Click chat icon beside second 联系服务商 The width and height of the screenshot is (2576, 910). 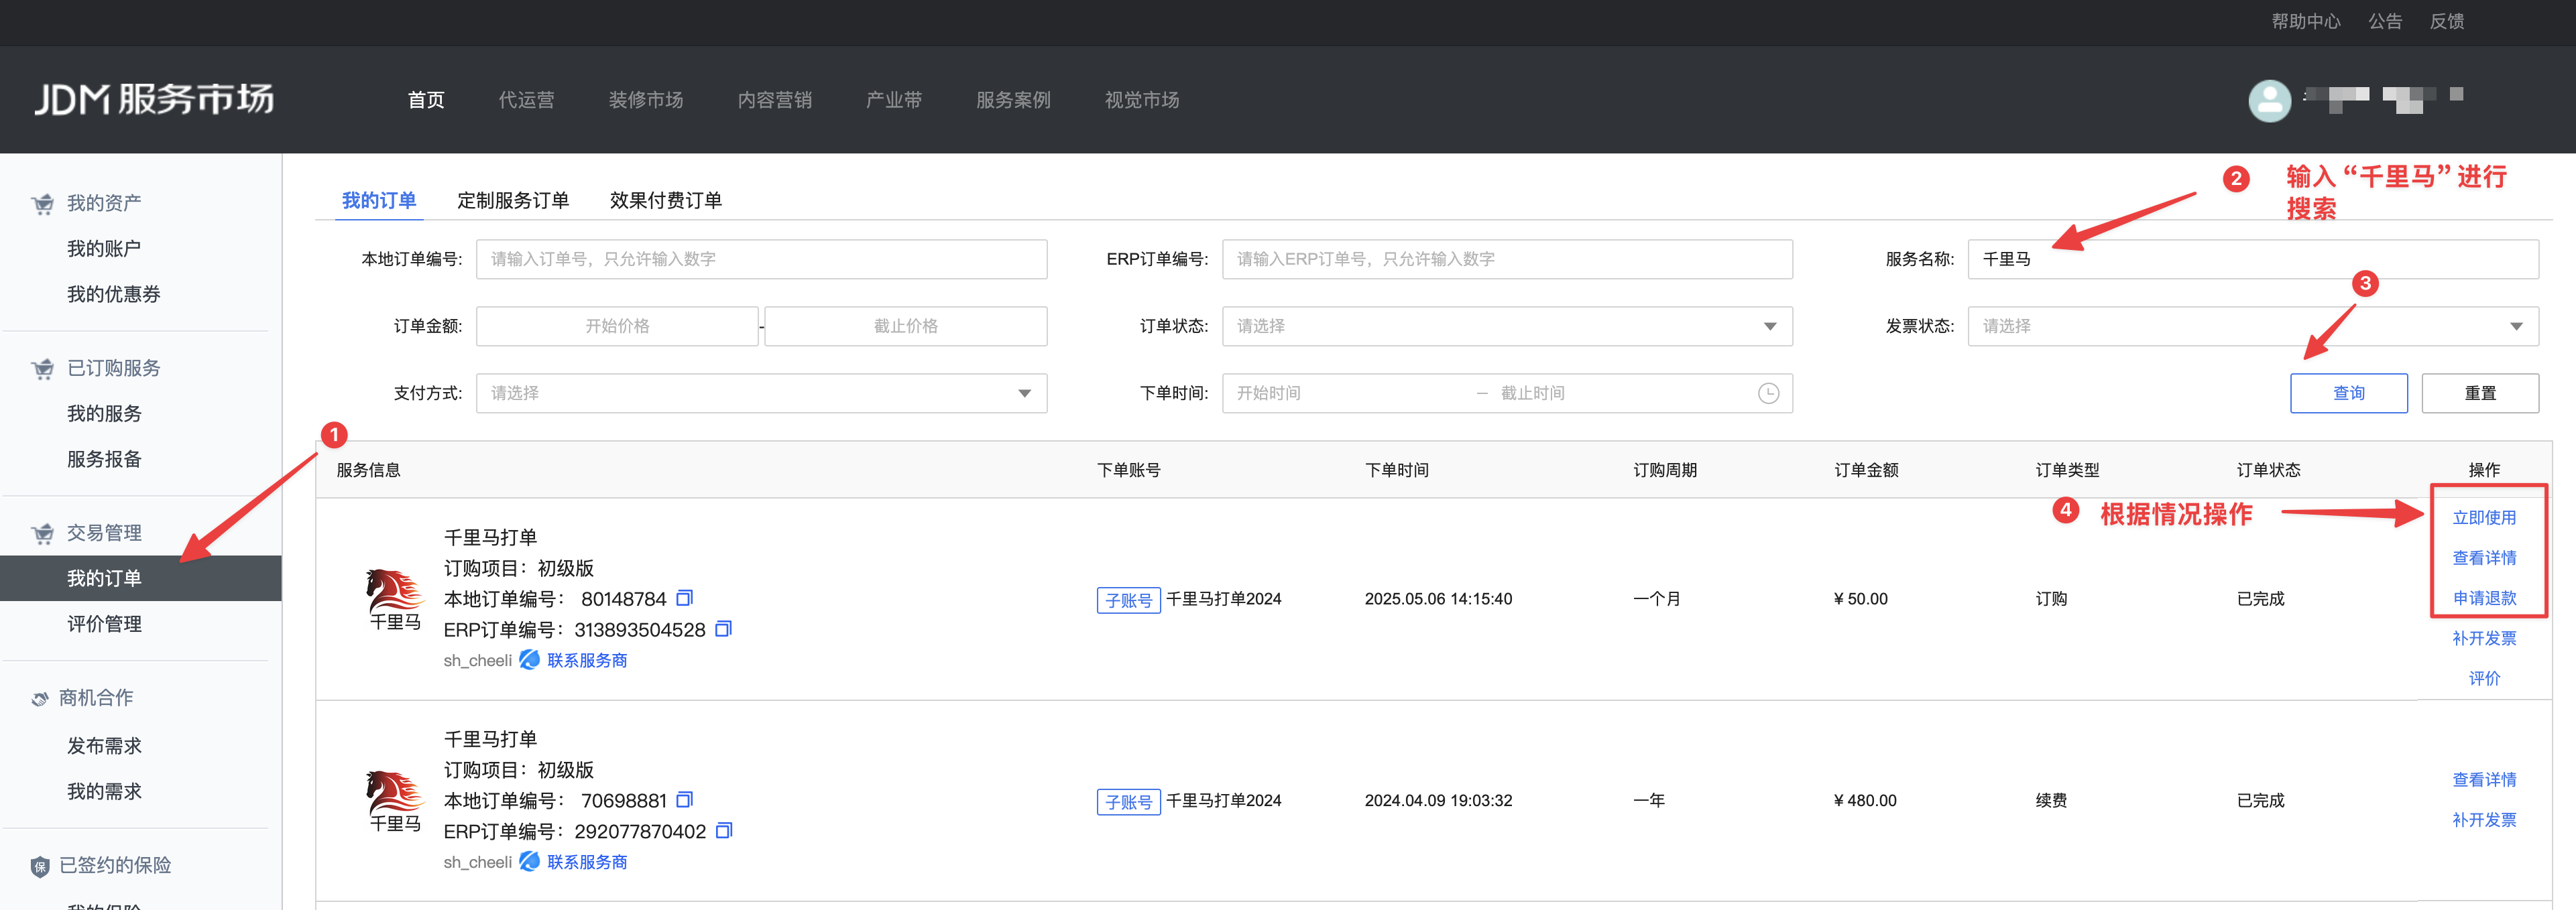point(529,861)
